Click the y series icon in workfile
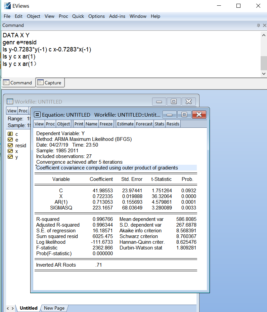Screen dimensions: 267x312 pos(10,157)
